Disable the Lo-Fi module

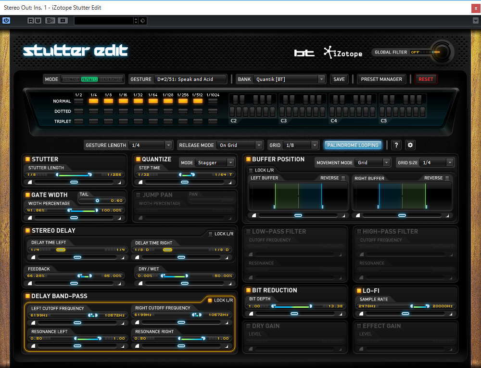click(x=359, y=290)
